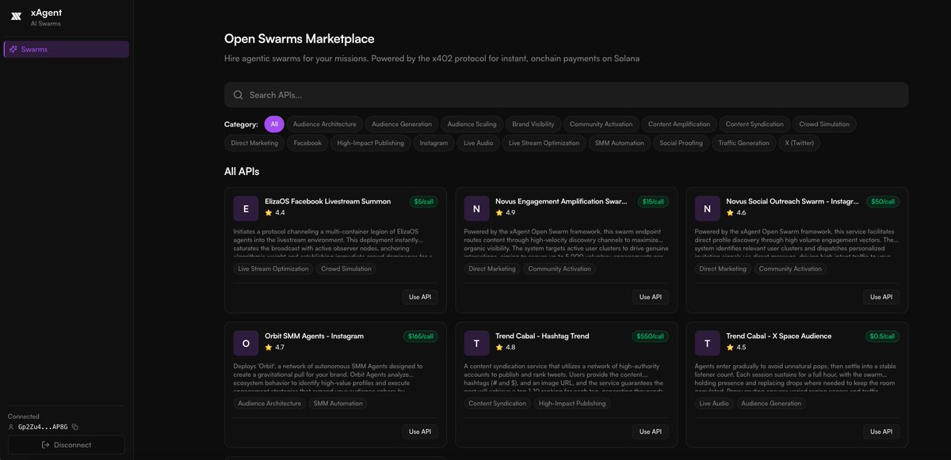Click the $550/call price badge
The height and width of the screenshot is (460, 951).
coord(651,336)
